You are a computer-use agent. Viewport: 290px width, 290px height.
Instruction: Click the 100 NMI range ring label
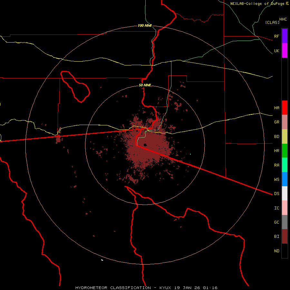tap(145, 25)
